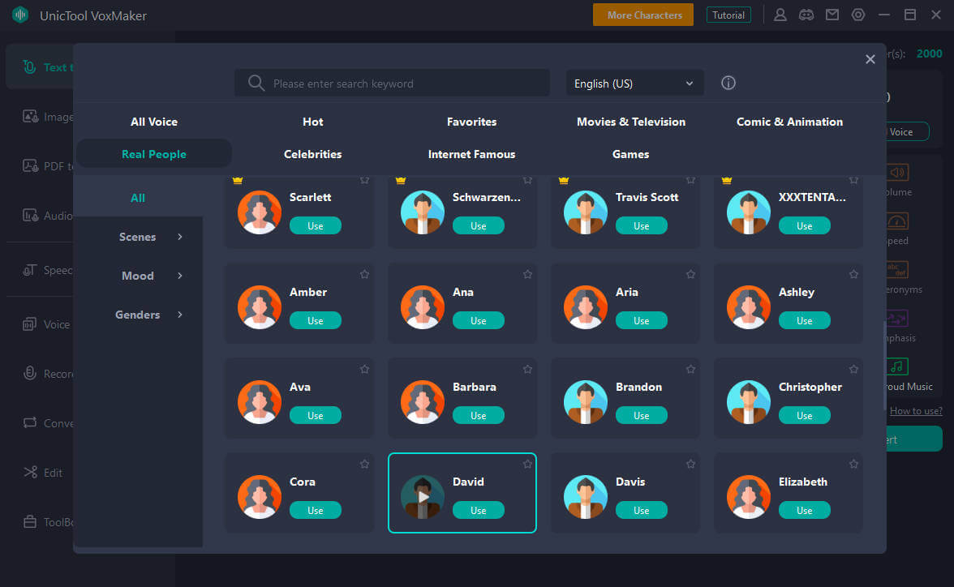The image size is (954, 587).
Task: Favorite the Amber voice star
Action: pyautogui.click(x=364, y=274)
